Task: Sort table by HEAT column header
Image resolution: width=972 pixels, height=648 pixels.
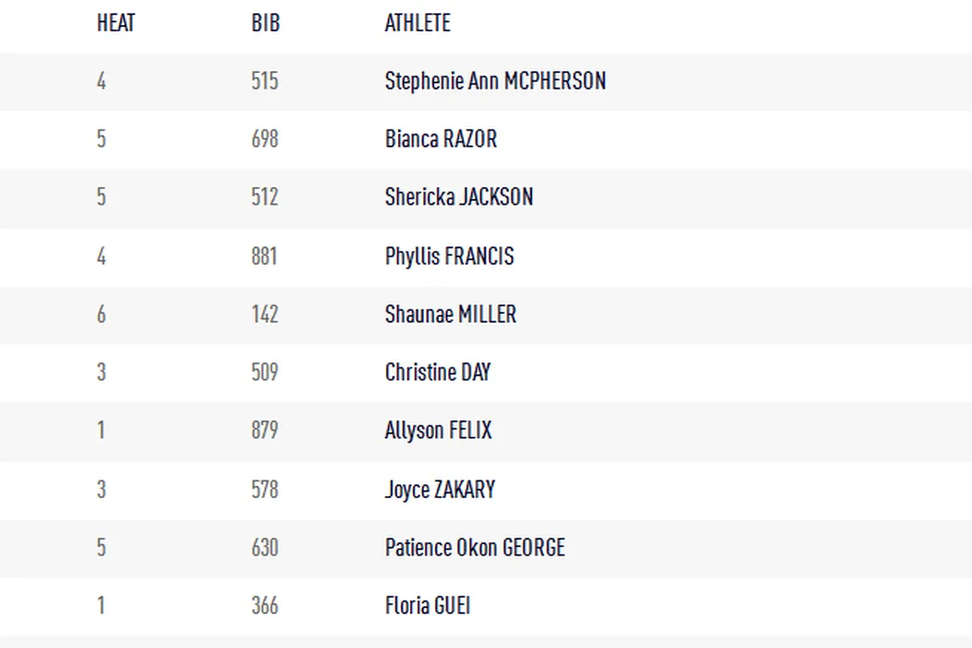Action: click(116, 23)
